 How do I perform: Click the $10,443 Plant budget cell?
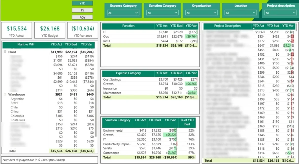[72, 82]
